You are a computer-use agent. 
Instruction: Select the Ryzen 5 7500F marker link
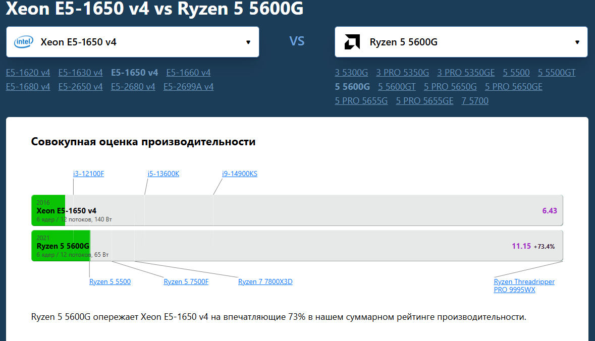[x=186, y=281]
